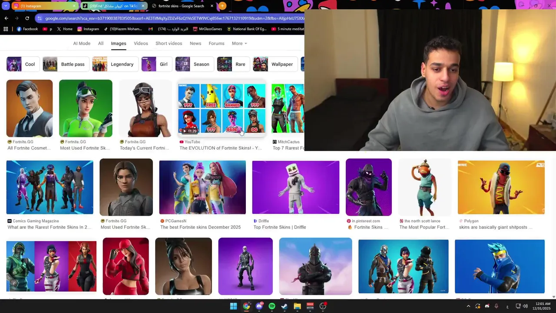This screenshot has width=556, height=313.
Task: Switch to the News results tab
Action: (x=195, y=43)
